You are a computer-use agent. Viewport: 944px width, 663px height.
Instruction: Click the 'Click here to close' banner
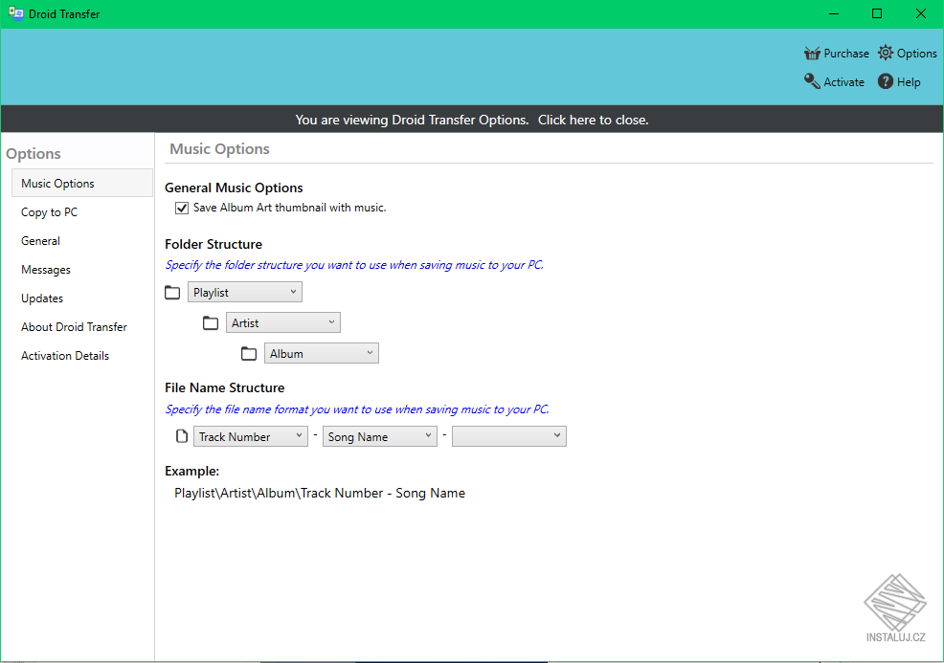pos(593,120)
